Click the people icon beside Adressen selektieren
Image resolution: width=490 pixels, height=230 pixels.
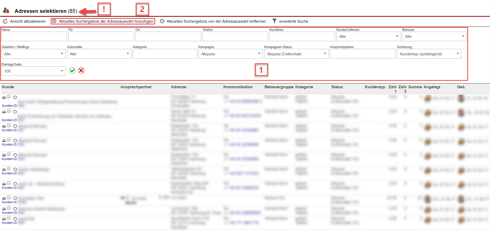(6, 11)
